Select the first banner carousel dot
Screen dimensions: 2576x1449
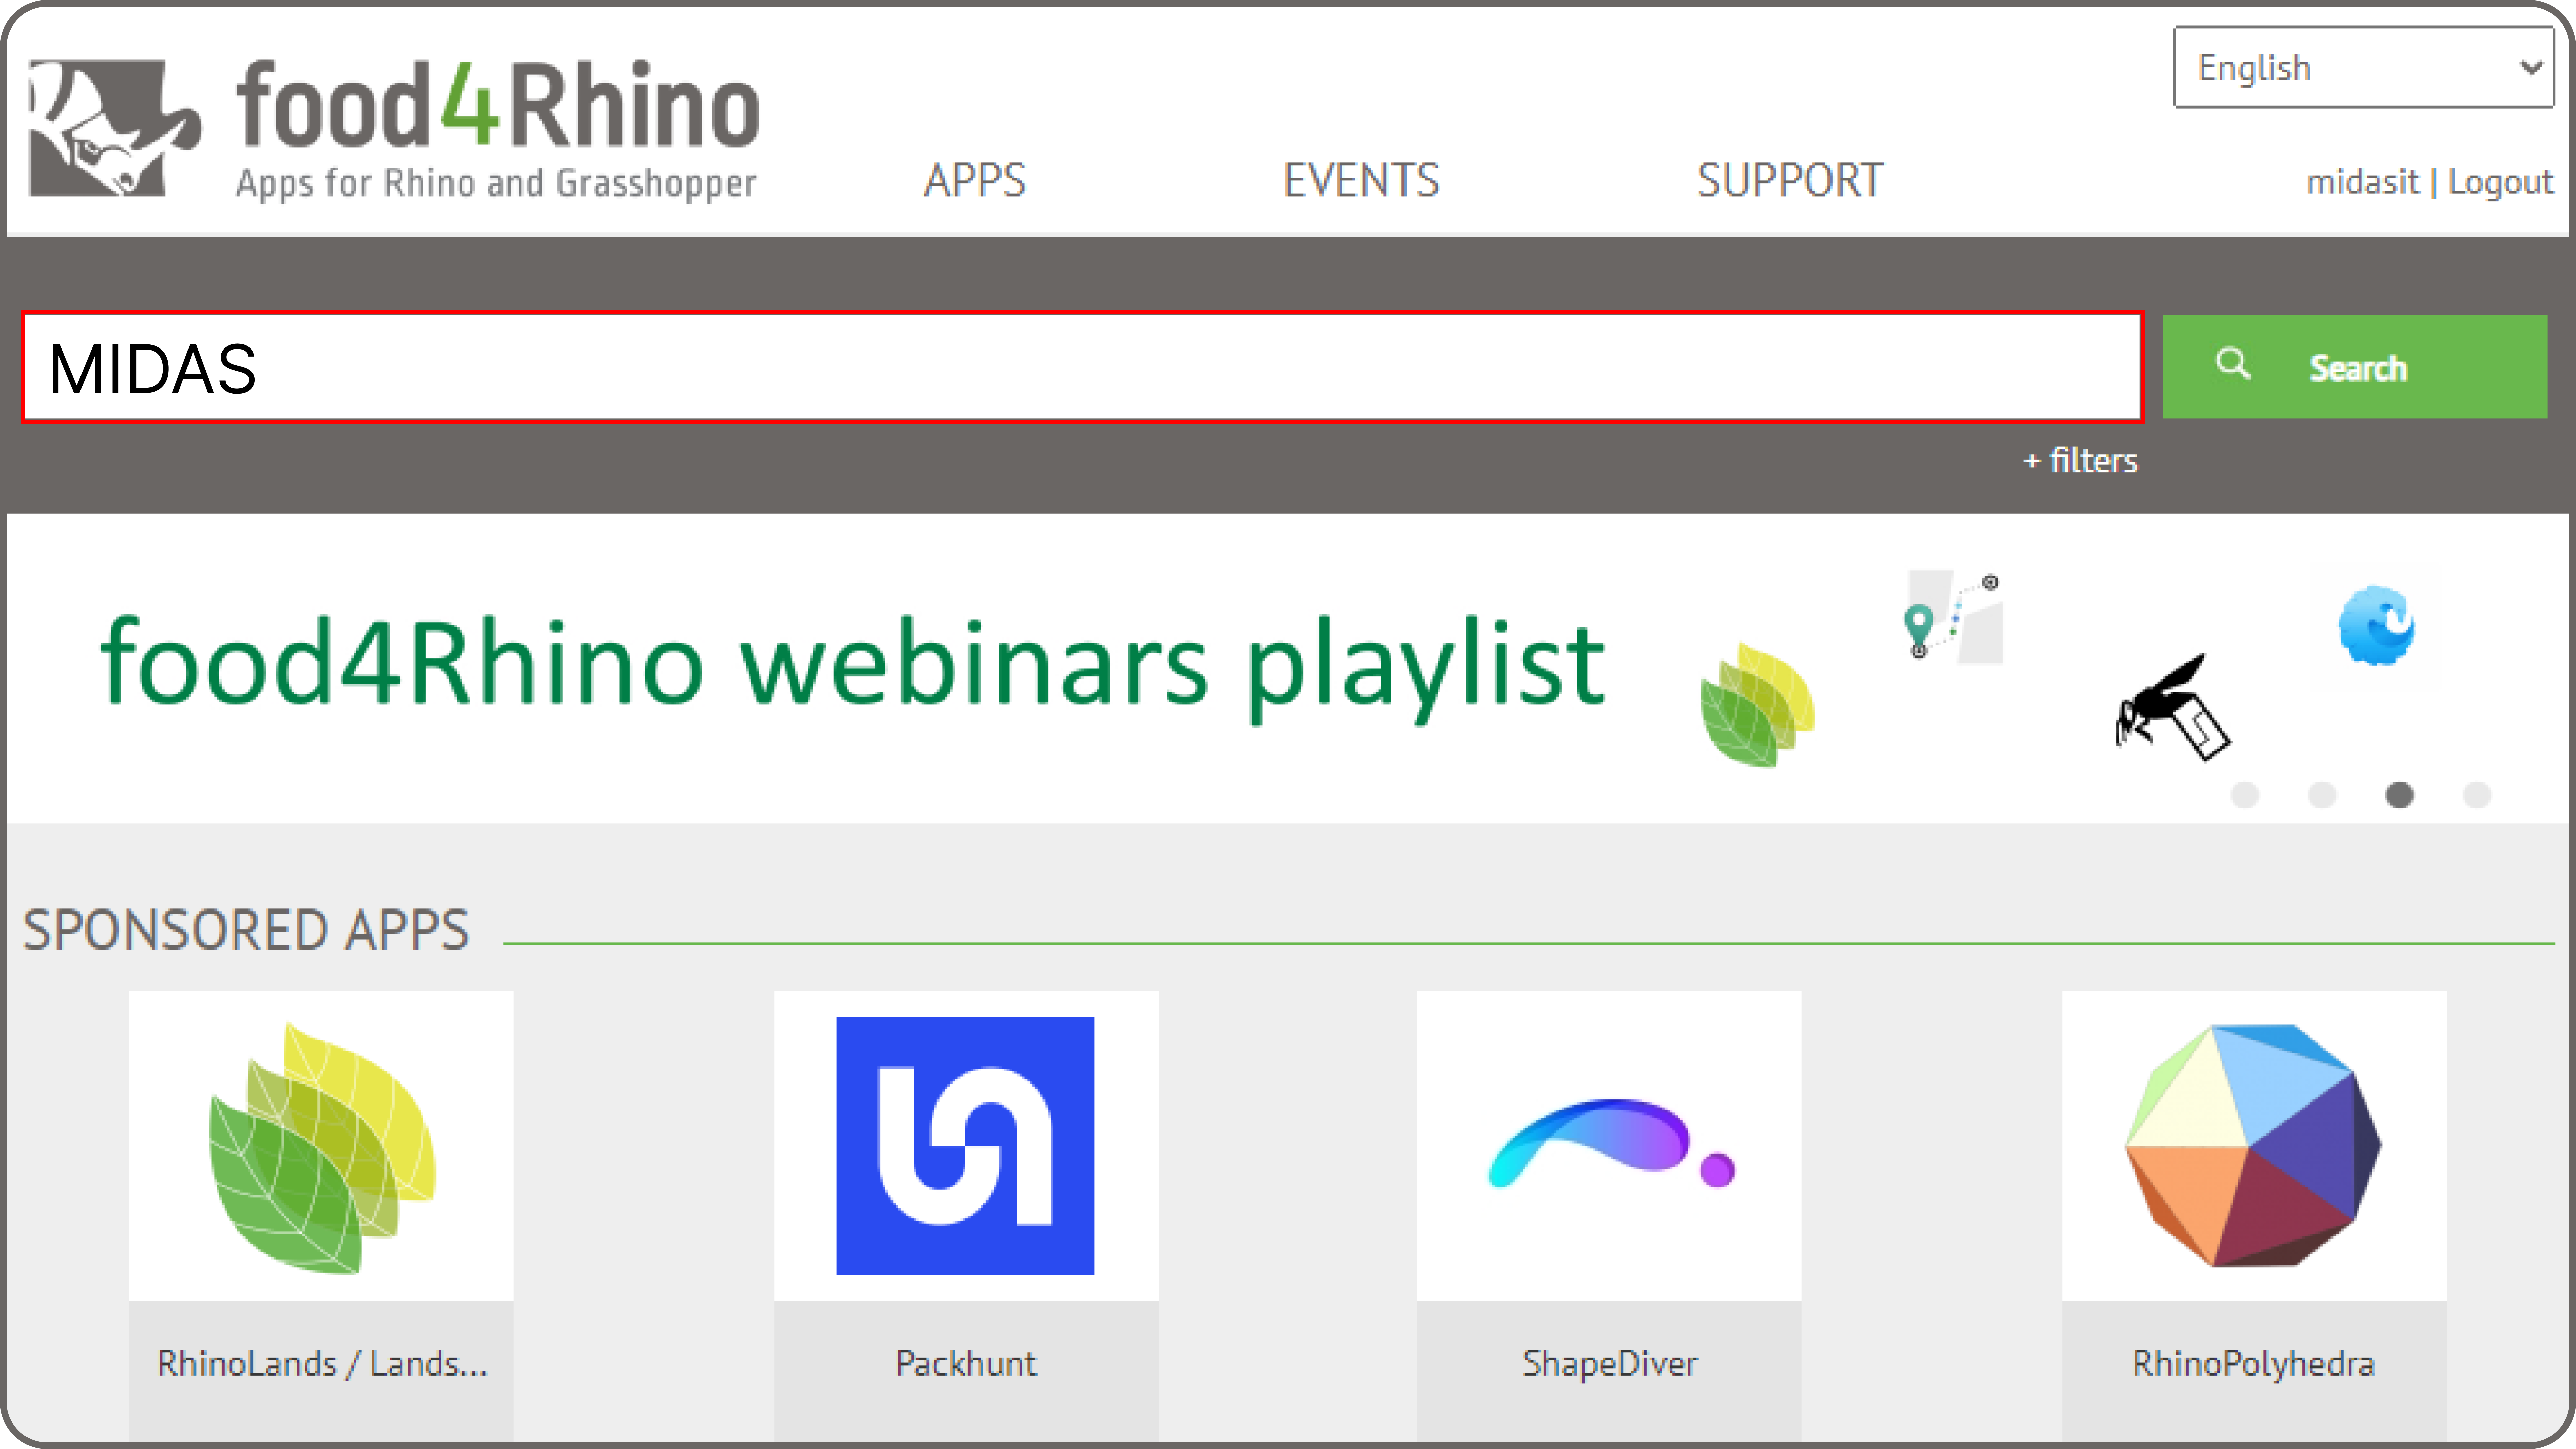(x=2245, y=795)
